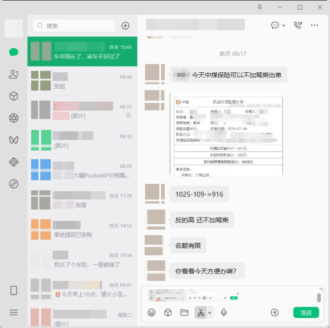
Task: Open the hamburger settings menu in sidebar
Action: tap(14, 312)
